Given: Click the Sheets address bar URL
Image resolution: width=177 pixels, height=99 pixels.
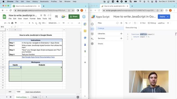Looking at the screenshot, I should 42,10.
